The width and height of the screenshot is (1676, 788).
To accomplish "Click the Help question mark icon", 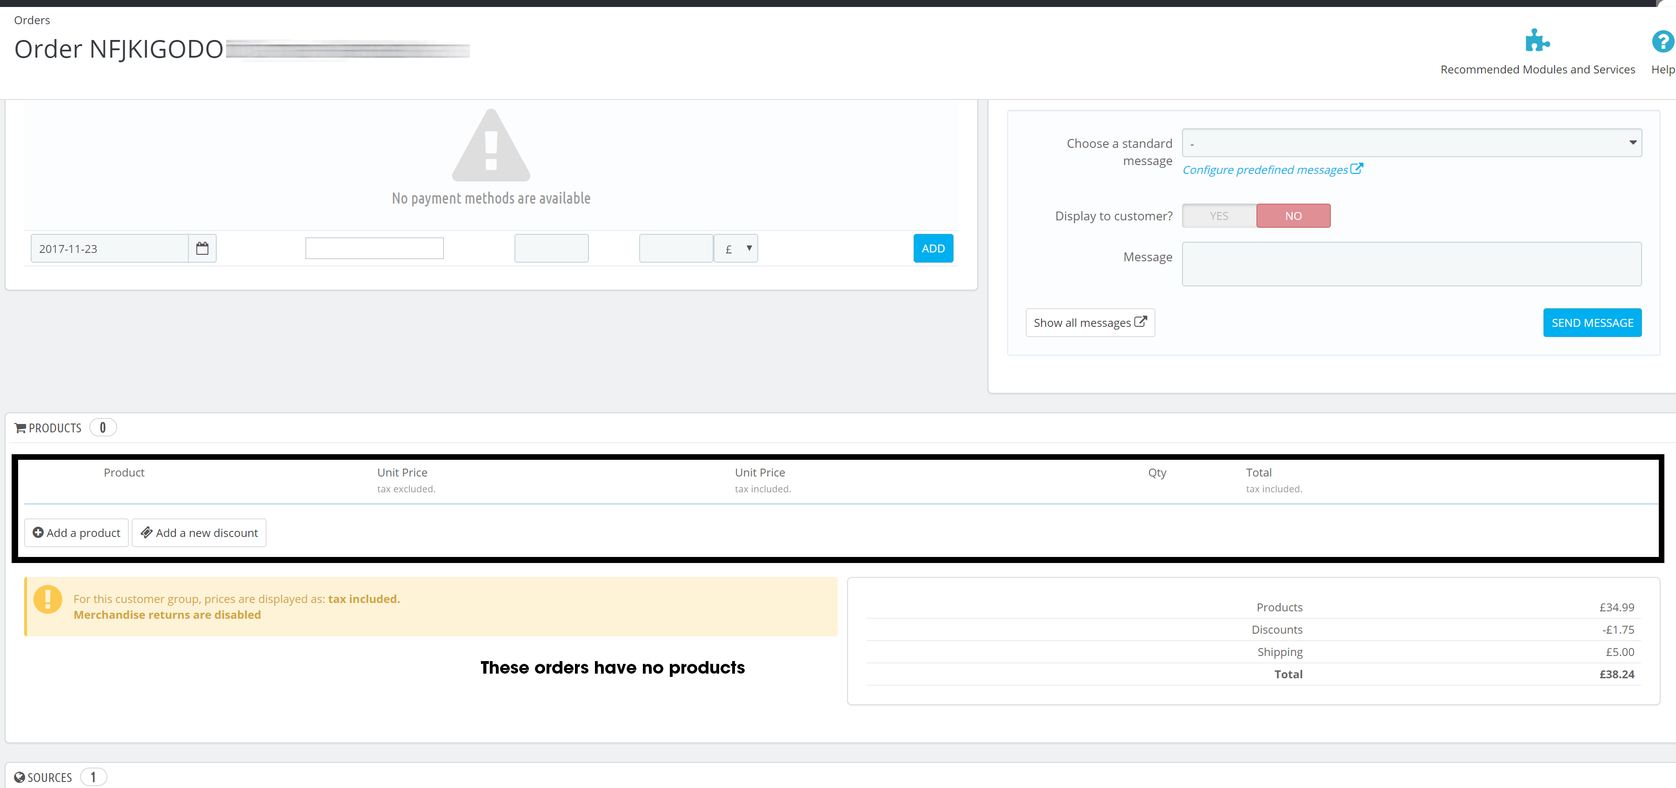I will 1663,42.
